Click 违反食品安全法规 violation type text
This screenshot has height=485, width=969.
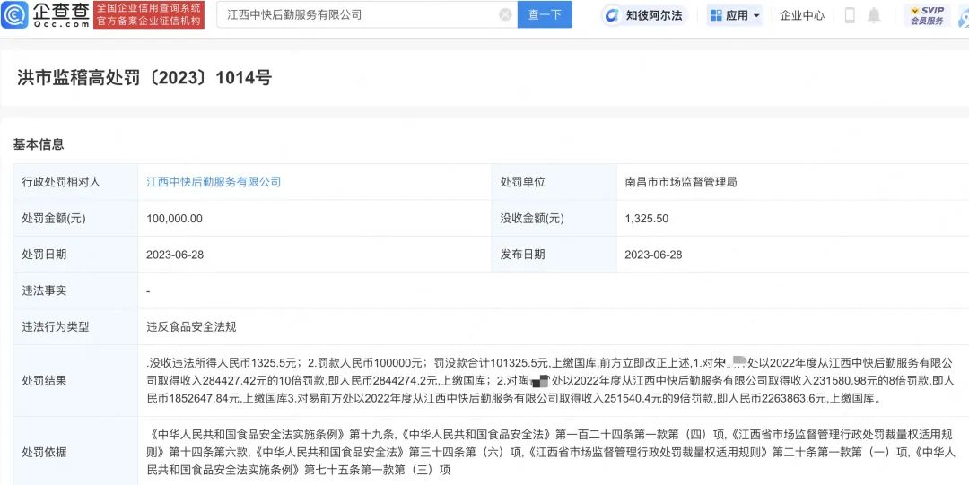coord(190,327)
